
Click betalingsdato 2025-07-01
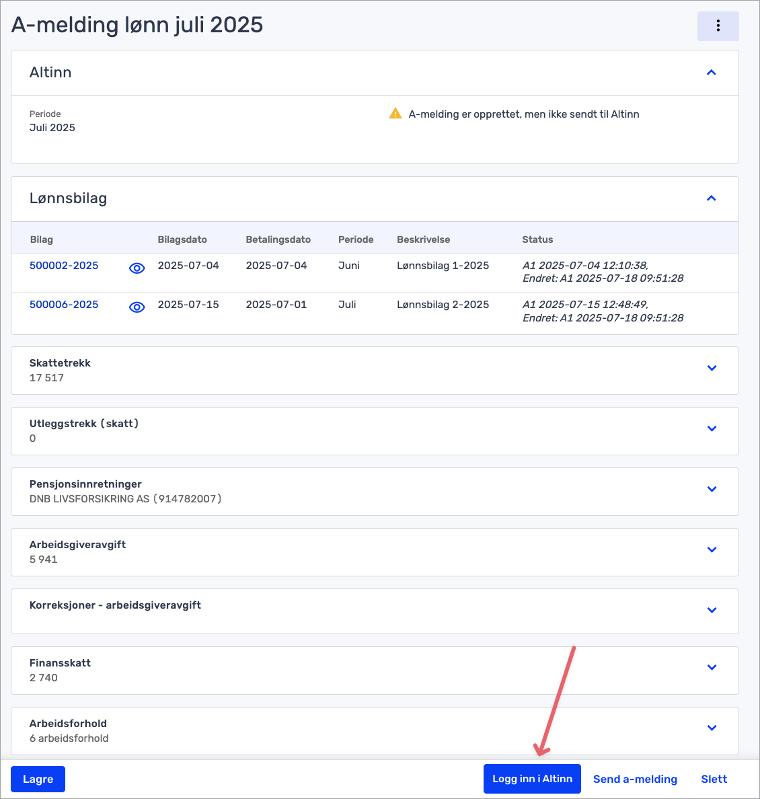tap(276, 305)
